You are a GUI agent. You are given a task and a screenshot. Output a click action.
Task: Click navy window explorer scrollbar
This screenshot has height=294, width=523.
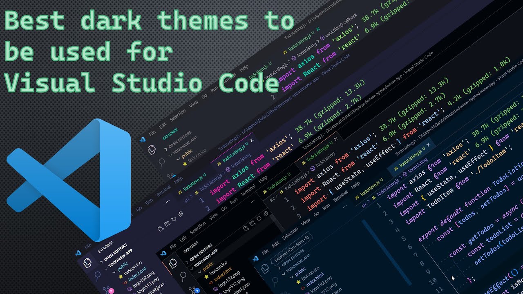pos(386,252)
